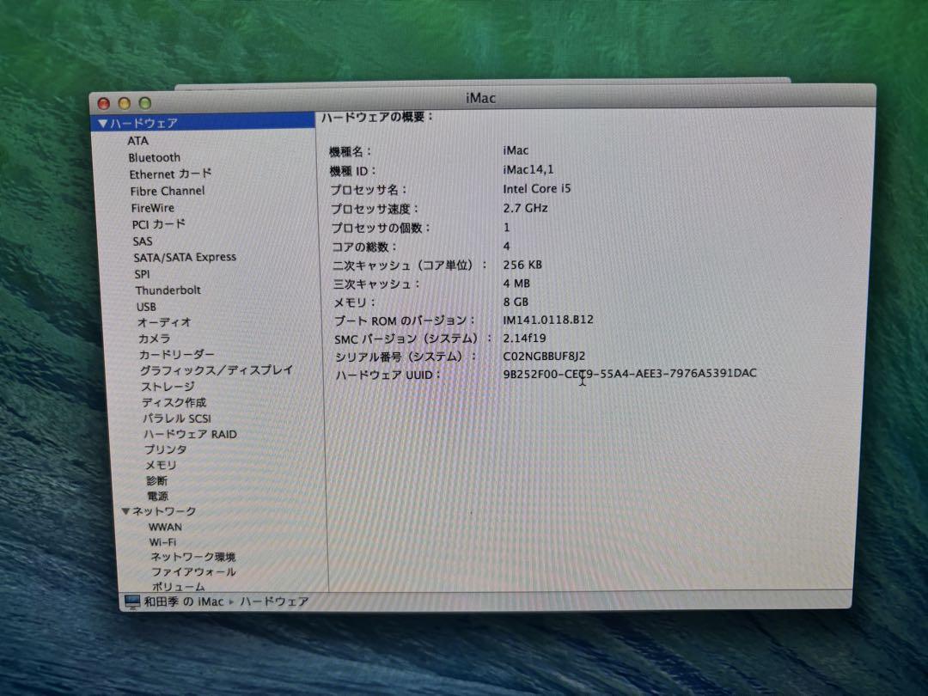Screen dimensions: 928x696
Task: Click the 256 KB cache value
Action: pyautogui.click(x=522, y=265)
